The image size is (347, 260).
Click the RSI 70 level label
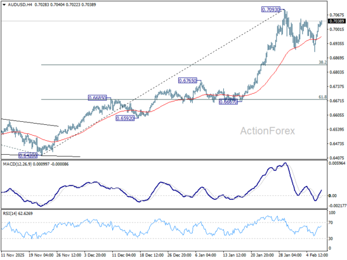click(331, 222)
